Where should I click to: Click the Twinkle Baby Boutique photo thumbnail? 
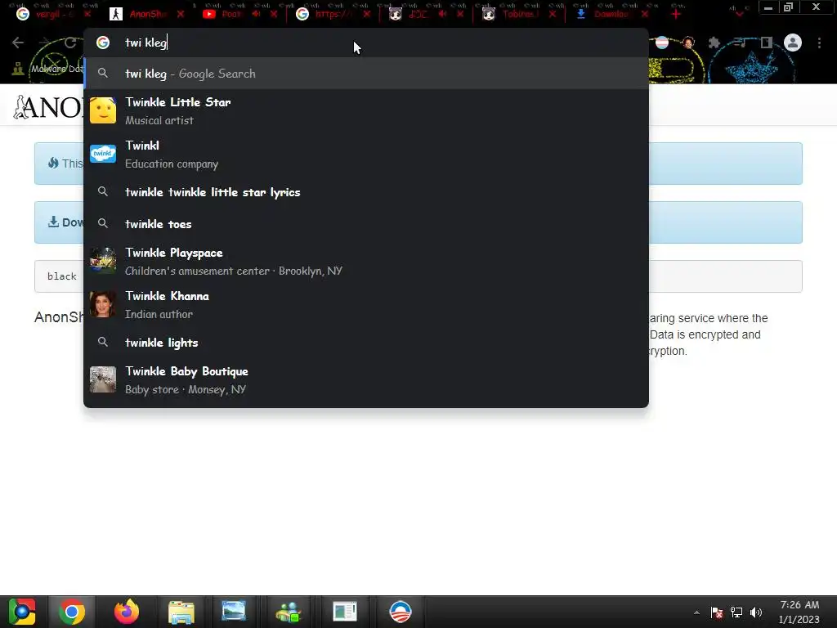tap(103, 379)
